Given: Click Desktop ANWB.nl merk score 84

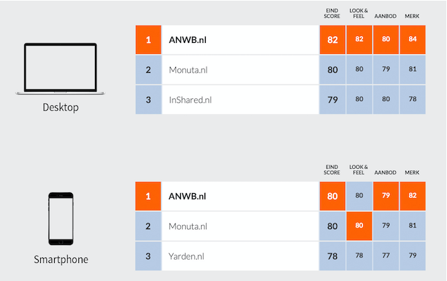Looking at the screenshot, I should point(412,39).
